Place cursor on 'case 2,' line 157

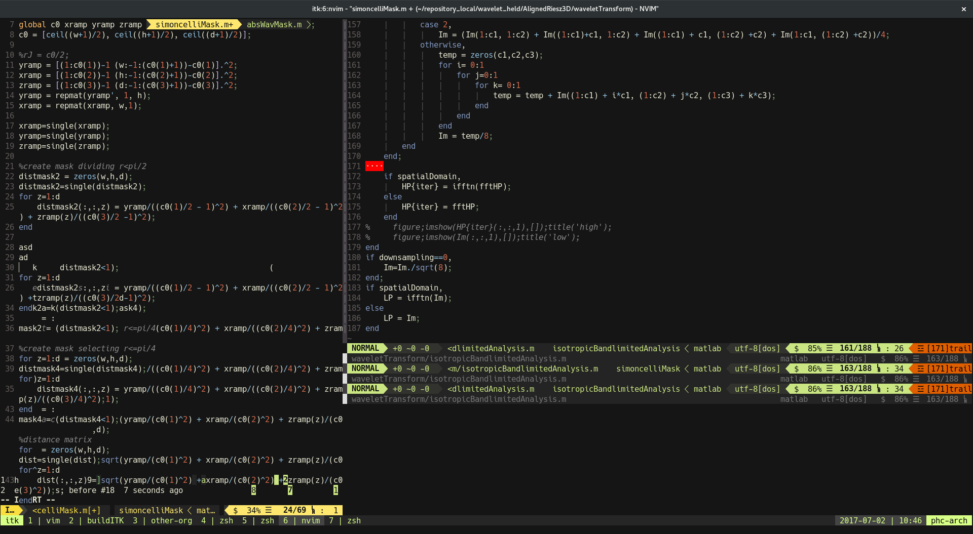(x=435, y=24)
